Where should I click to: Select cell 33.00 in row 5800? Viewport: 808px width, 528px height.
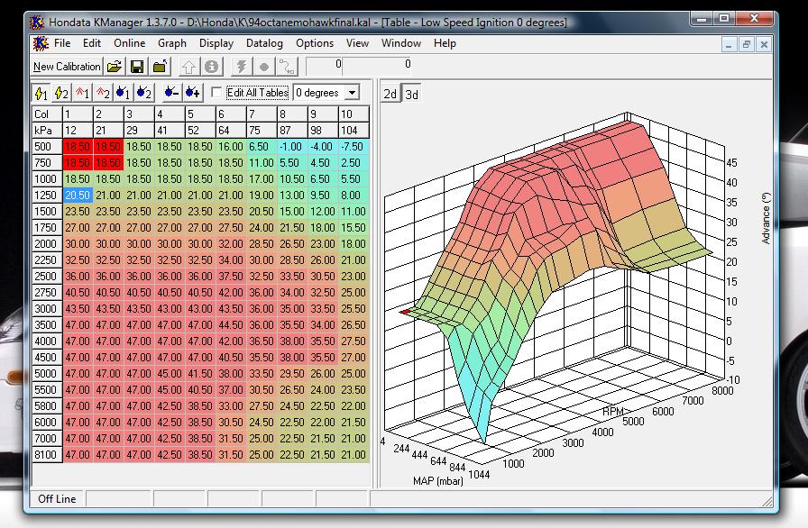click(231, 406)
